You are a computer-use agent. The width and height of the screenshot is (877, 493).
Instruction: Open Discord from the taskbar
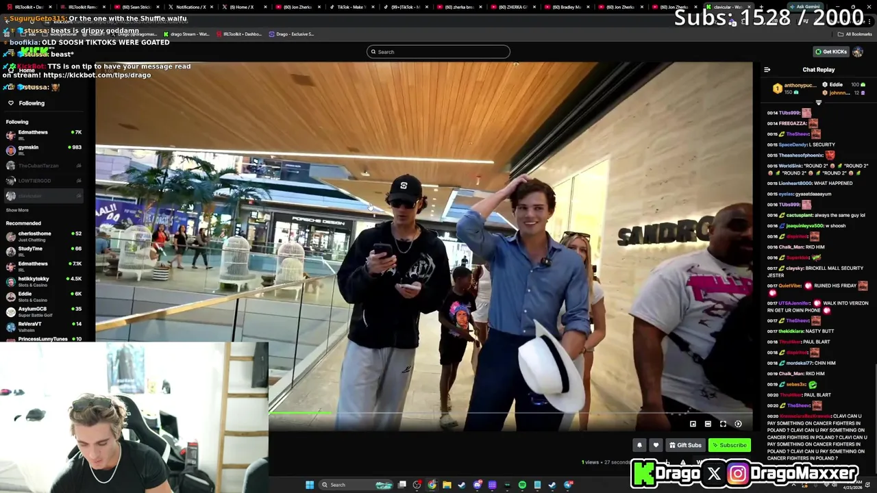478,485
